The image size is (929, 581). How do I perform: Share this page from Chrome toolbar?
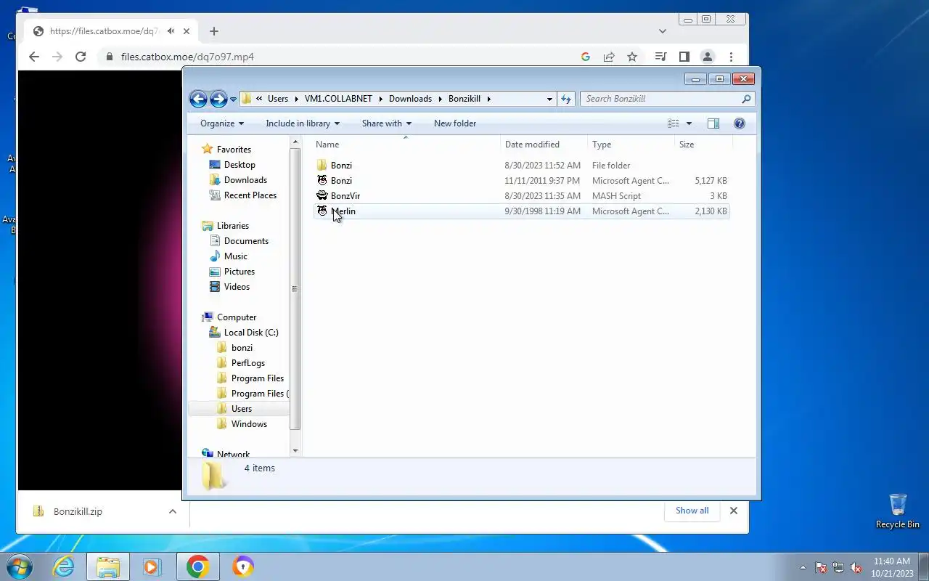tap(609, 57)
